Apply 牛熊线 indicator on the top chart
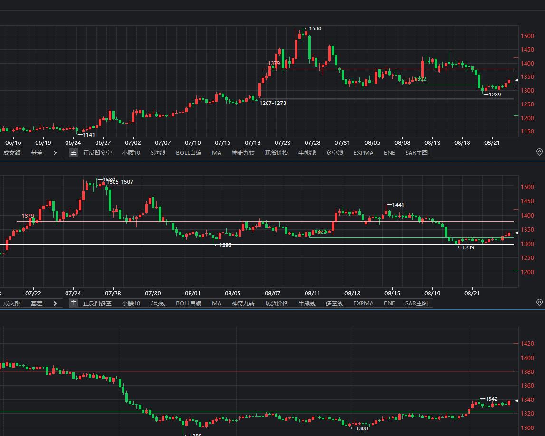 coord(307,153)
